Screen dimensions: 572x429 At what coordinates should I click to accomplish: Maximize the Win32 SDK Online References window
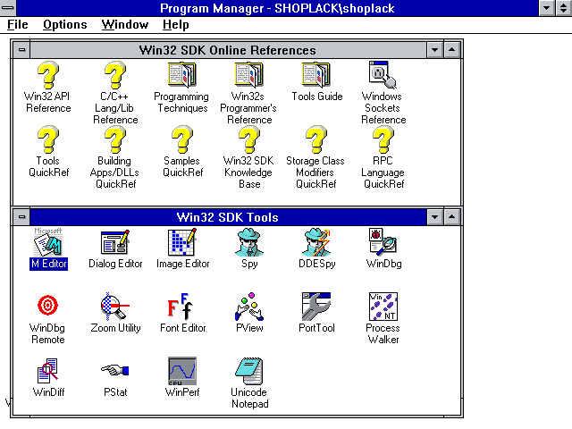(452, 50)
